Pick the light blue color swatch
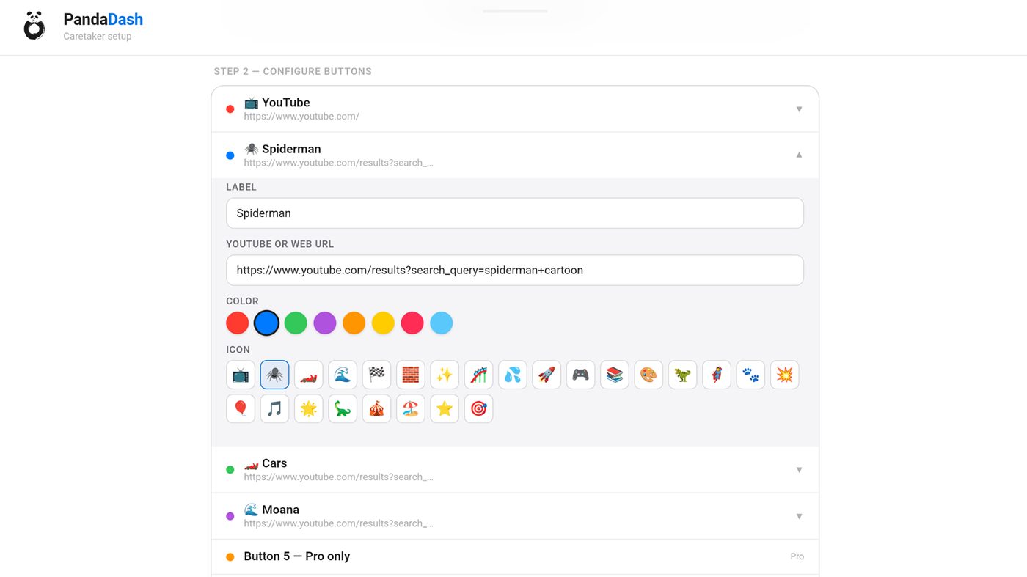 click(x=442, y=323)
